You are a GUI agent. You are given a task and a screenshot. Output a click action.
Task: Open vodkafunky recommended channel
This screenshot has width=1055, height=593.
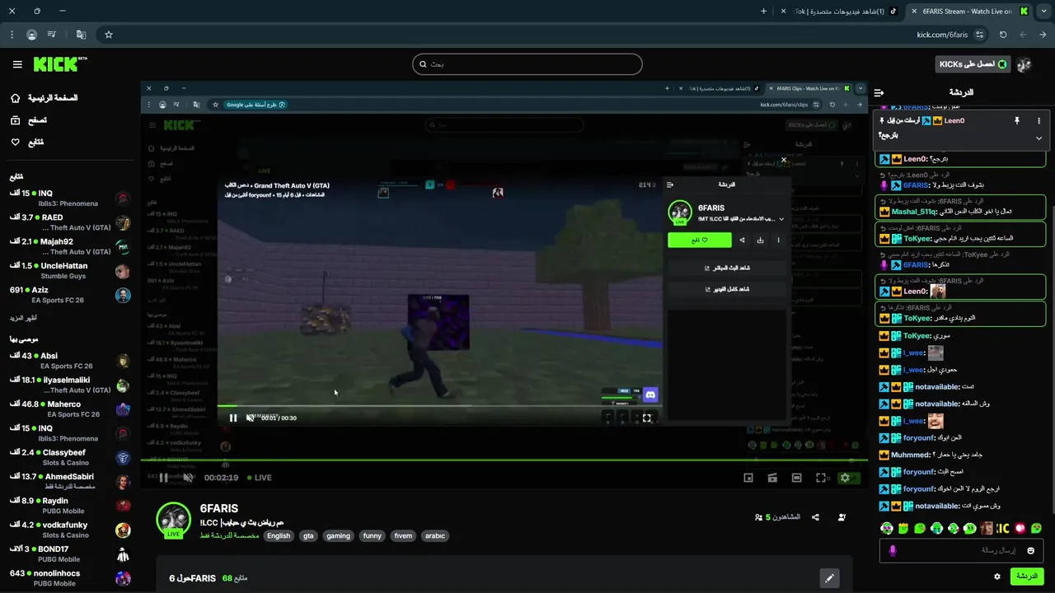tap(70, 530)
